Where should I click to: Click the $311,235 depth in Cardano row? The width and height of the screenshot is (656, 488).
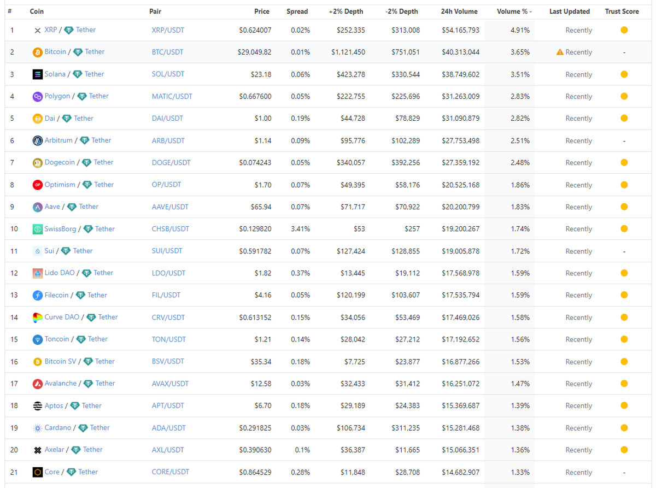point(406,428)
